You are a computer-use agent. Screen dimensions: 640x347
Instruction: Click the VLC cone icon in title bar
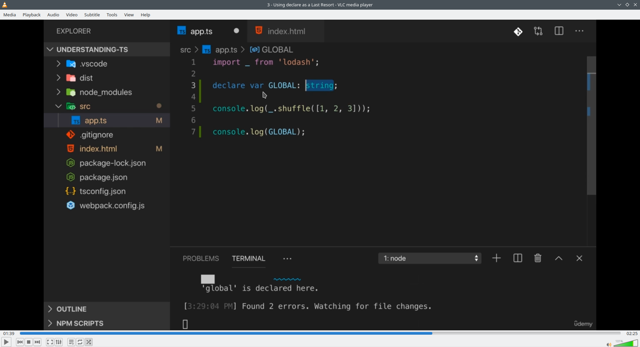tap(5, 5)
